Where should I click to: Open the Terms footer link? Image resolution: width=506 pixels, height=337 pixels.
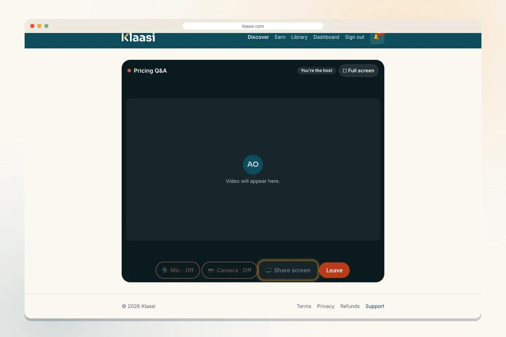[304, 306]
